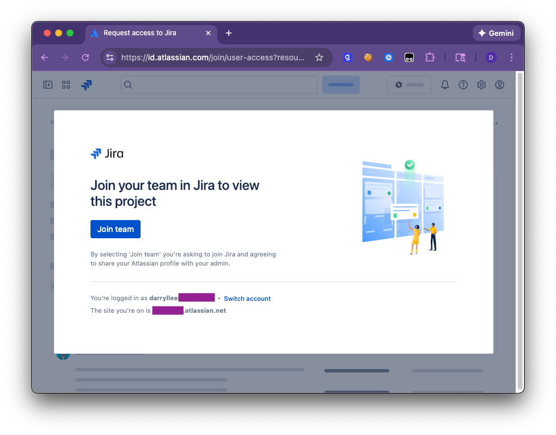This screenshot has height=435, width=556.
Task: Reload the page with refresh icon
Action: (x=85, y=57)
